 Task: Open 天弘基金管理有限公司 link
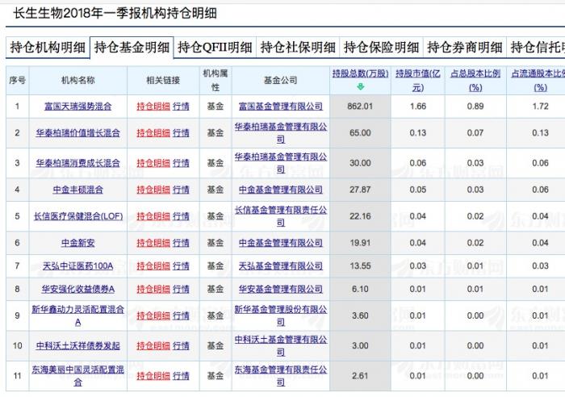281,265
